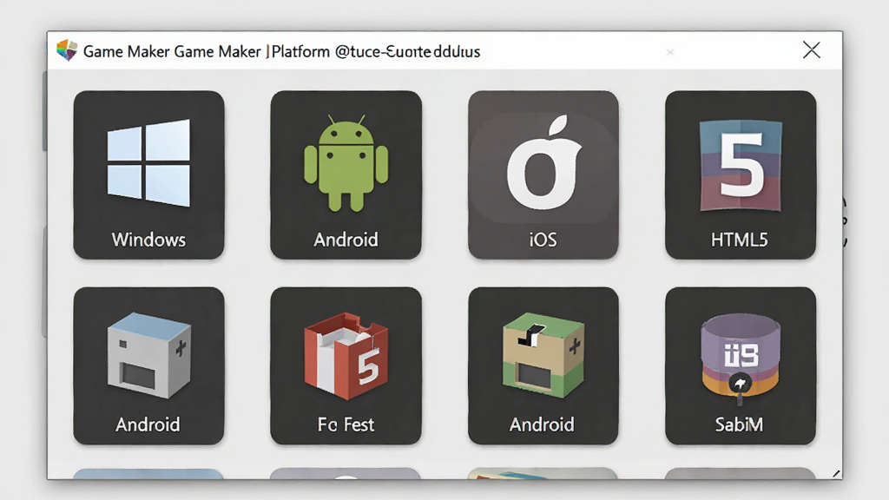The width and height of the screenshot is (889, 500).
Task: Click the "Game Maker Game Maker" title text
Action: pos(172,51)
